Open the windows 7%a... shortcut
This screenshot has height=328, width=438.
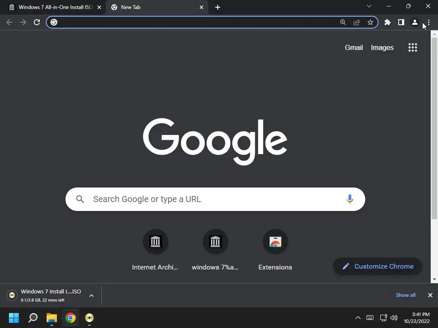(x=215, y=250)
